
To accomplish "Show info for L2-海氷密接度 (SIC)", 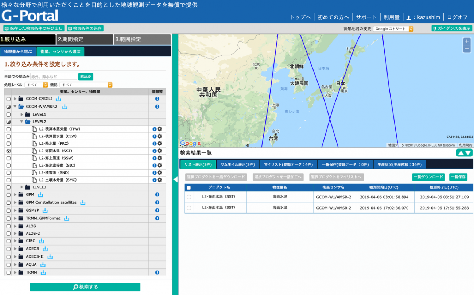I will [x=155, y=166].
